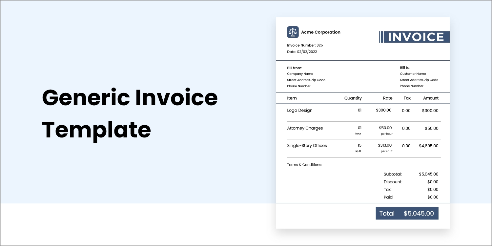This screenshot has height=246, width=492.
Task: Click the $50.00 rate for Attorney Charges
Action: pyautogui.click(x=385, y=128)
